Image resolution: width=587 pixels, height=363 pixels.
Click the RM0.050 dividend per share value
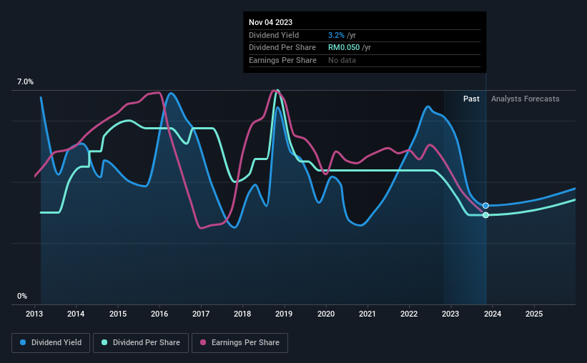pyautogui.click(x=344, y=48)
